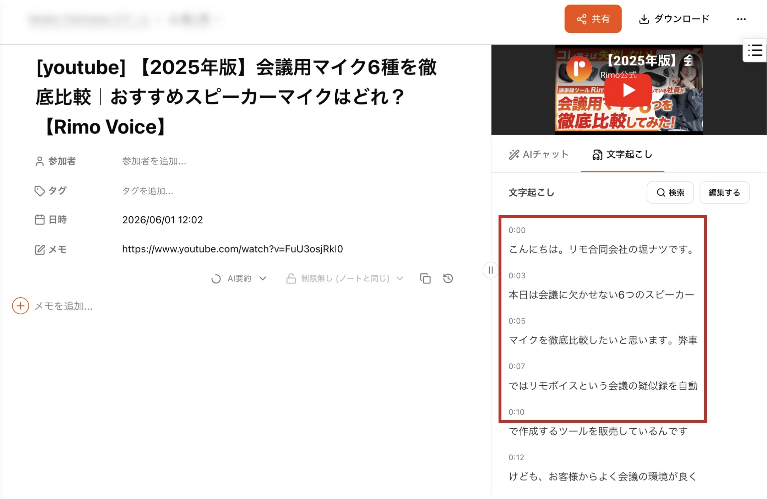The width and height of the screenshot is (767, 499).
Task: Play the YouTube video thumbnail
Action: pyautogui.click(x=628, y=90)
